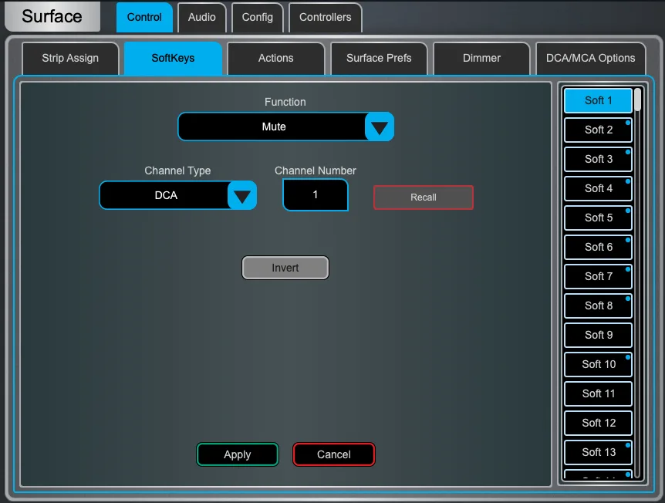Screen dimensions: 665x503
Task: Click the Recall button
Action: point(424,197)
